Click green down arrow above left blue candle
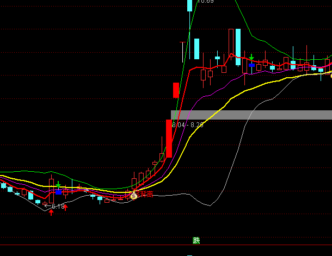The width and height of the screenshot is (332, 256). point(58,185)
